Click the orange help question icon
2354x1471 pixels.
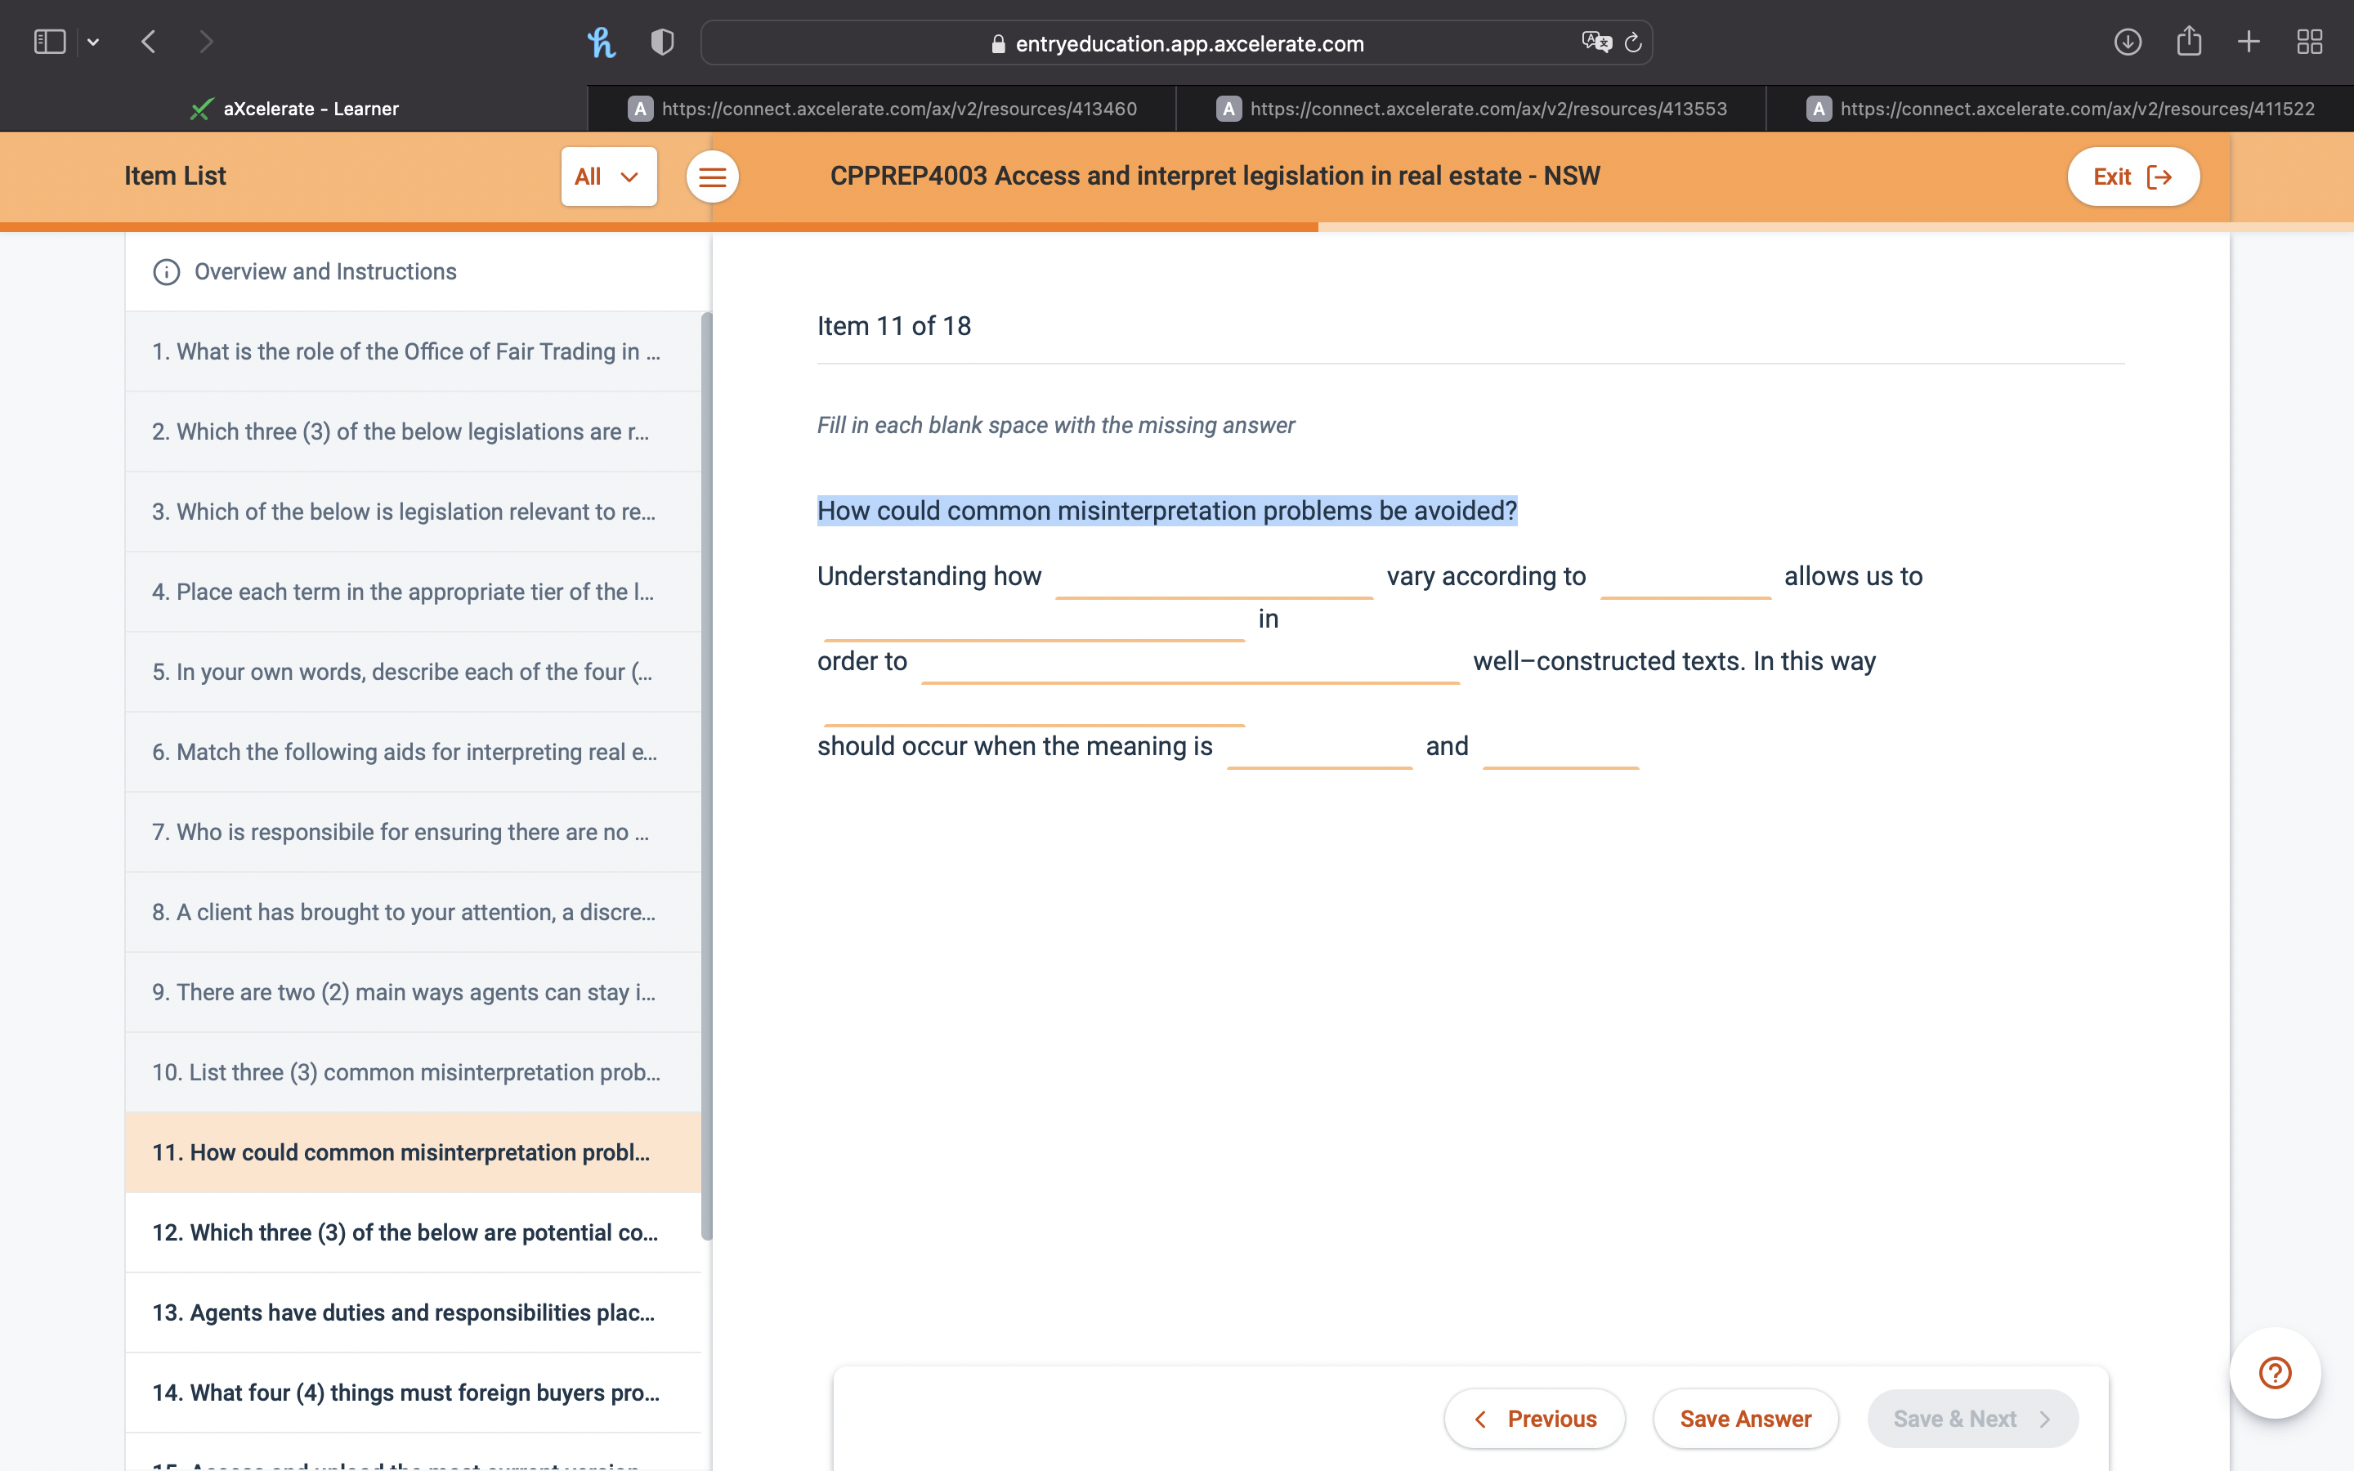pyautogui.click(x=2274, y=1373)
